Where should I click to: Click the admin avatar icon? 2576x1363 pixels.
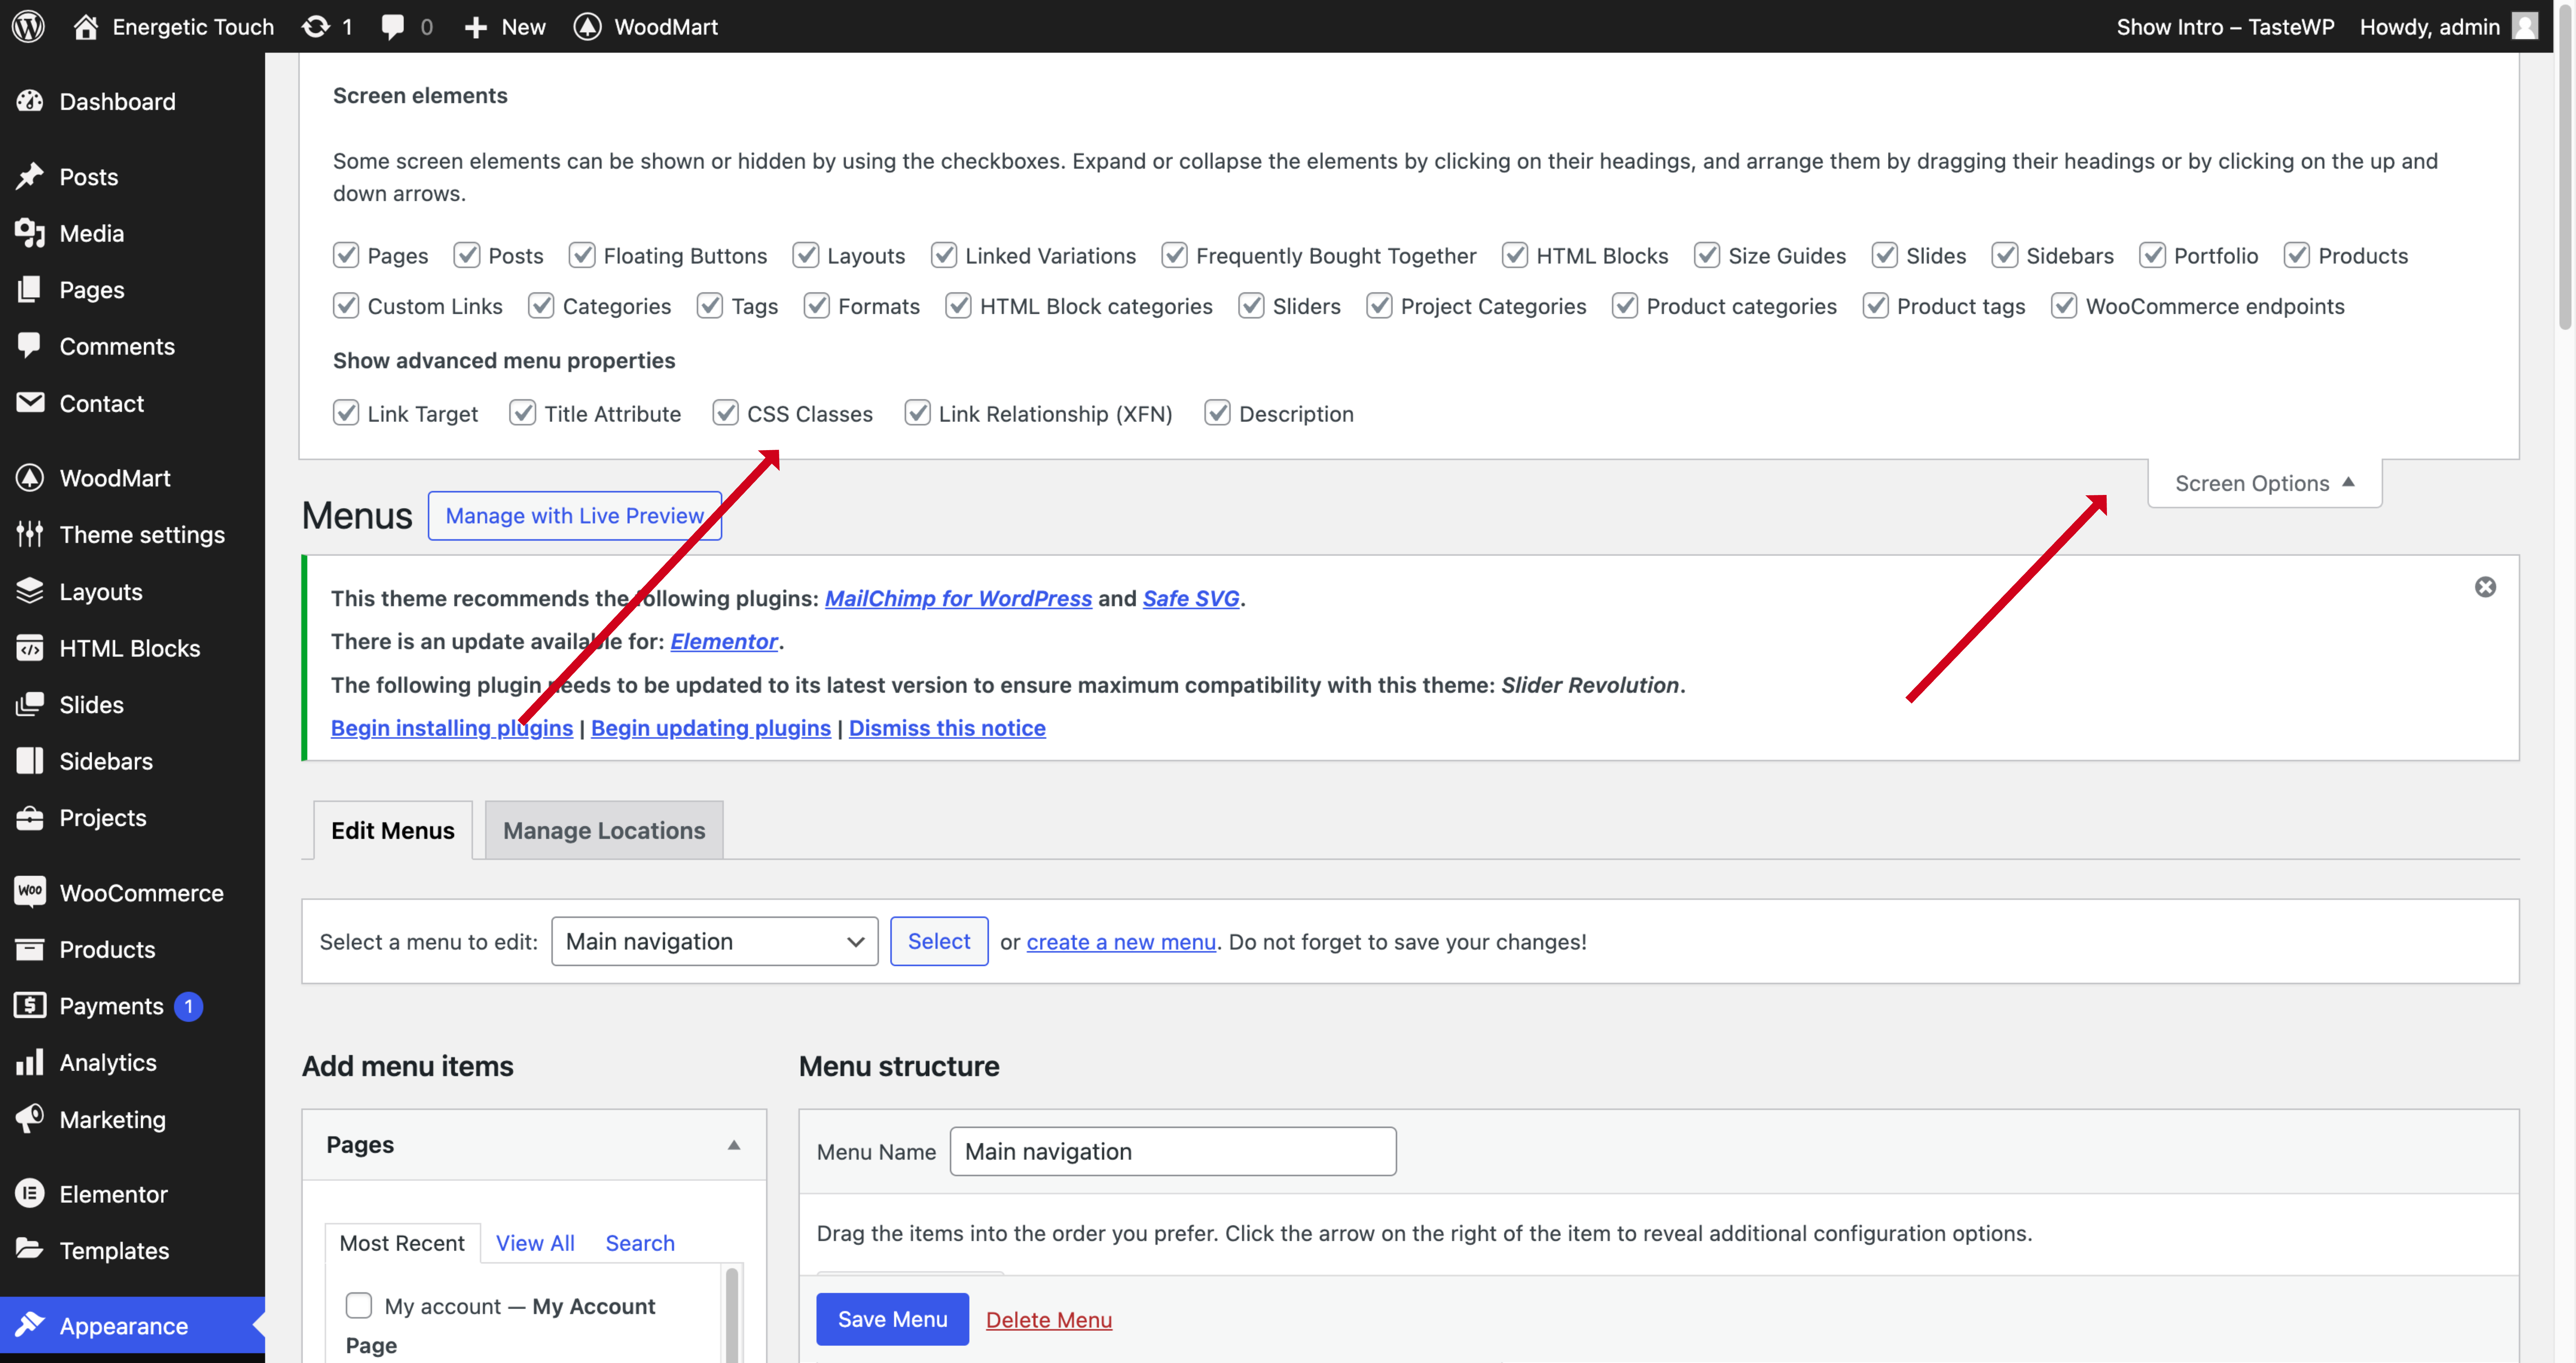coord(2525,26)
